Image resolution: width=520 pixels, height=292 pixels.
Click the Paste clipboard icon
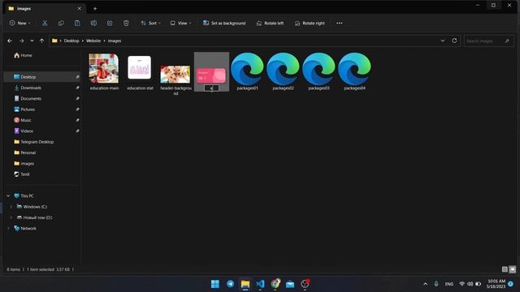click(x=77, y=24)
